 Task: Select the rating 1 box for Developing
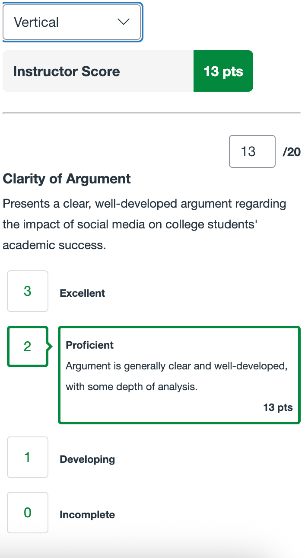tap(28, 457)
